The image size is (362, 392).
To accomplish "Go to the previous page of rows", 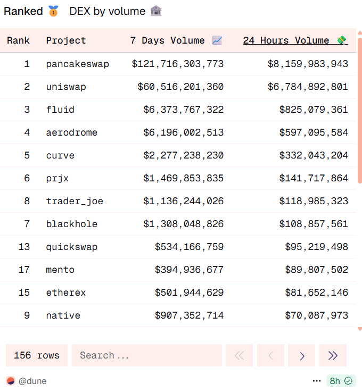I will pyautogui.click(x=270, y=355).
